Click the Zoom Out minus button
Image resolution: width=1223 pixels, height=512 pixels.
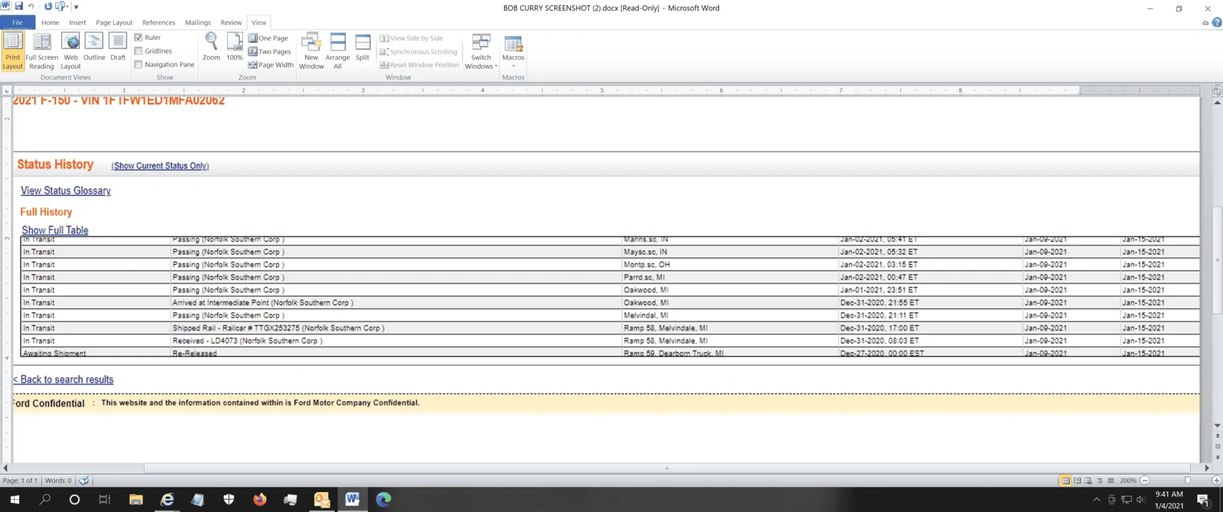[x=1144, y=480]
